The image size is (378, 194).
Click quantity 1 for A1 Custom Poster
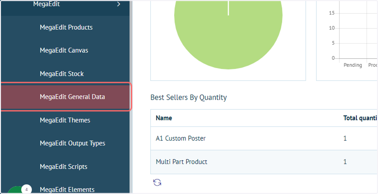tap(345, 138)
